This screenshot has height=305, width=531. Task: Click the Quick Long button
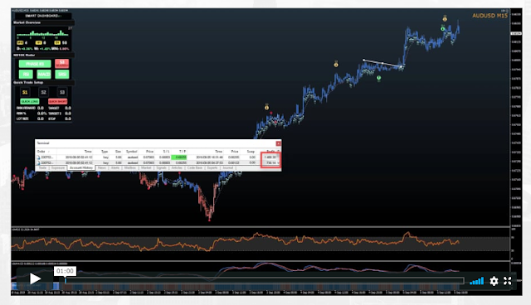(x=30, y=101)
